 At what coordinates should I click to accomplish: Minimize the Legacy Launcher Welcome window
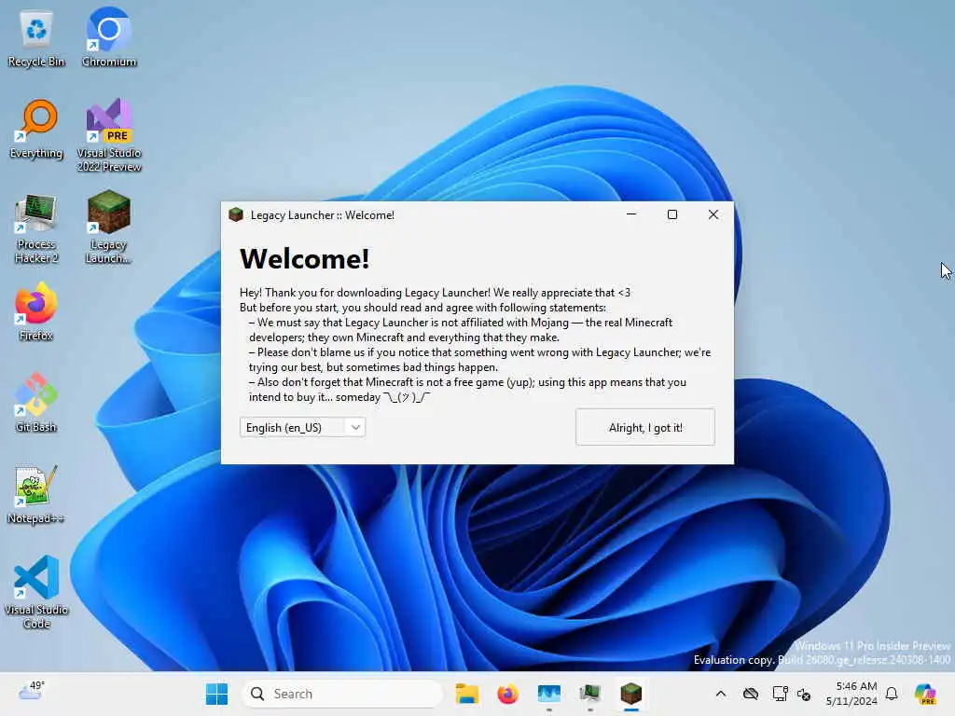(631, 214)
